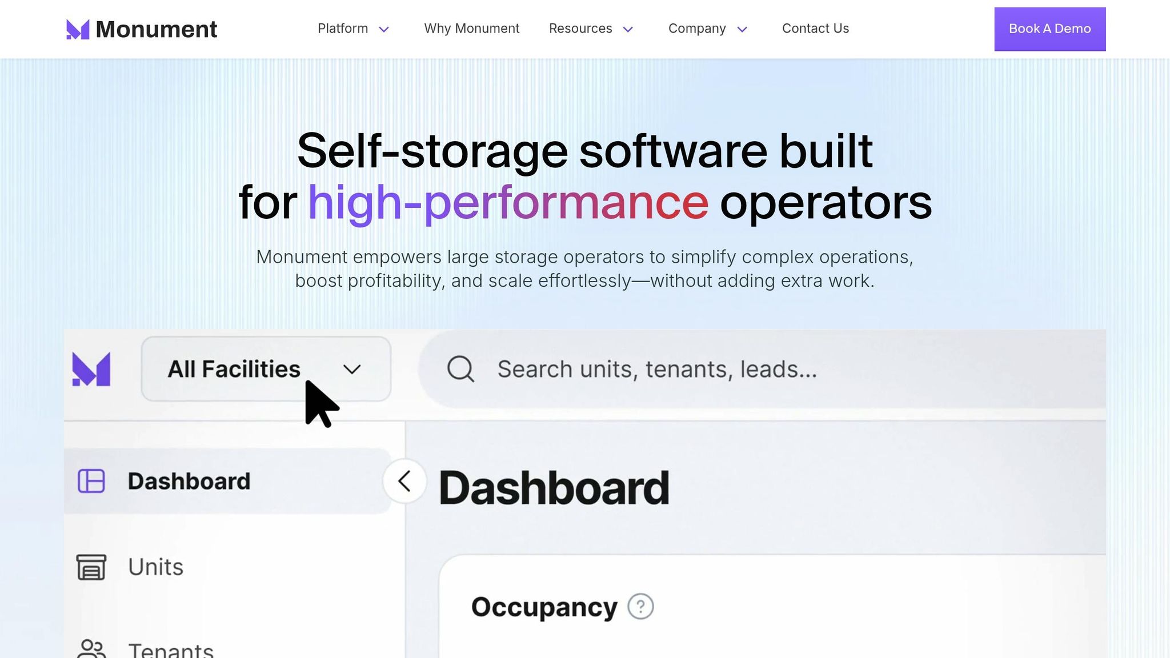Expand the Resources dropdown menu

click(x=591, y=29)
